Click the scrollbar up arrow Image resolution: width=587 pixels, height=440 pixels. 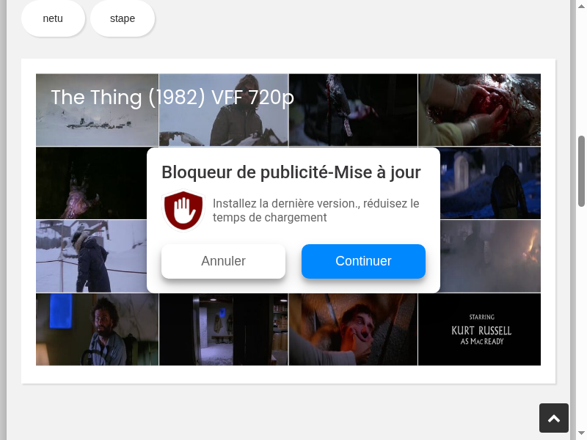click(582, 6)
